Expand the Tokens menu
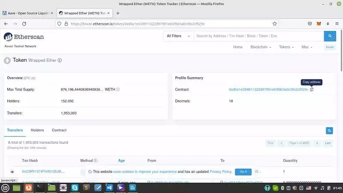 [286, 47]
